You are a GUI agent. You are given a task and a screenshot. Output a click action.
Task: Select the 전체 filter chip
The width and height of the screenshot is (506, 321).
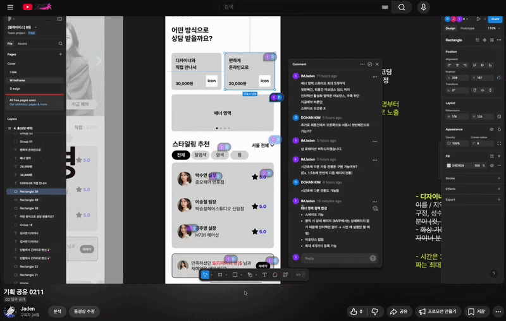tap(181, 155)
